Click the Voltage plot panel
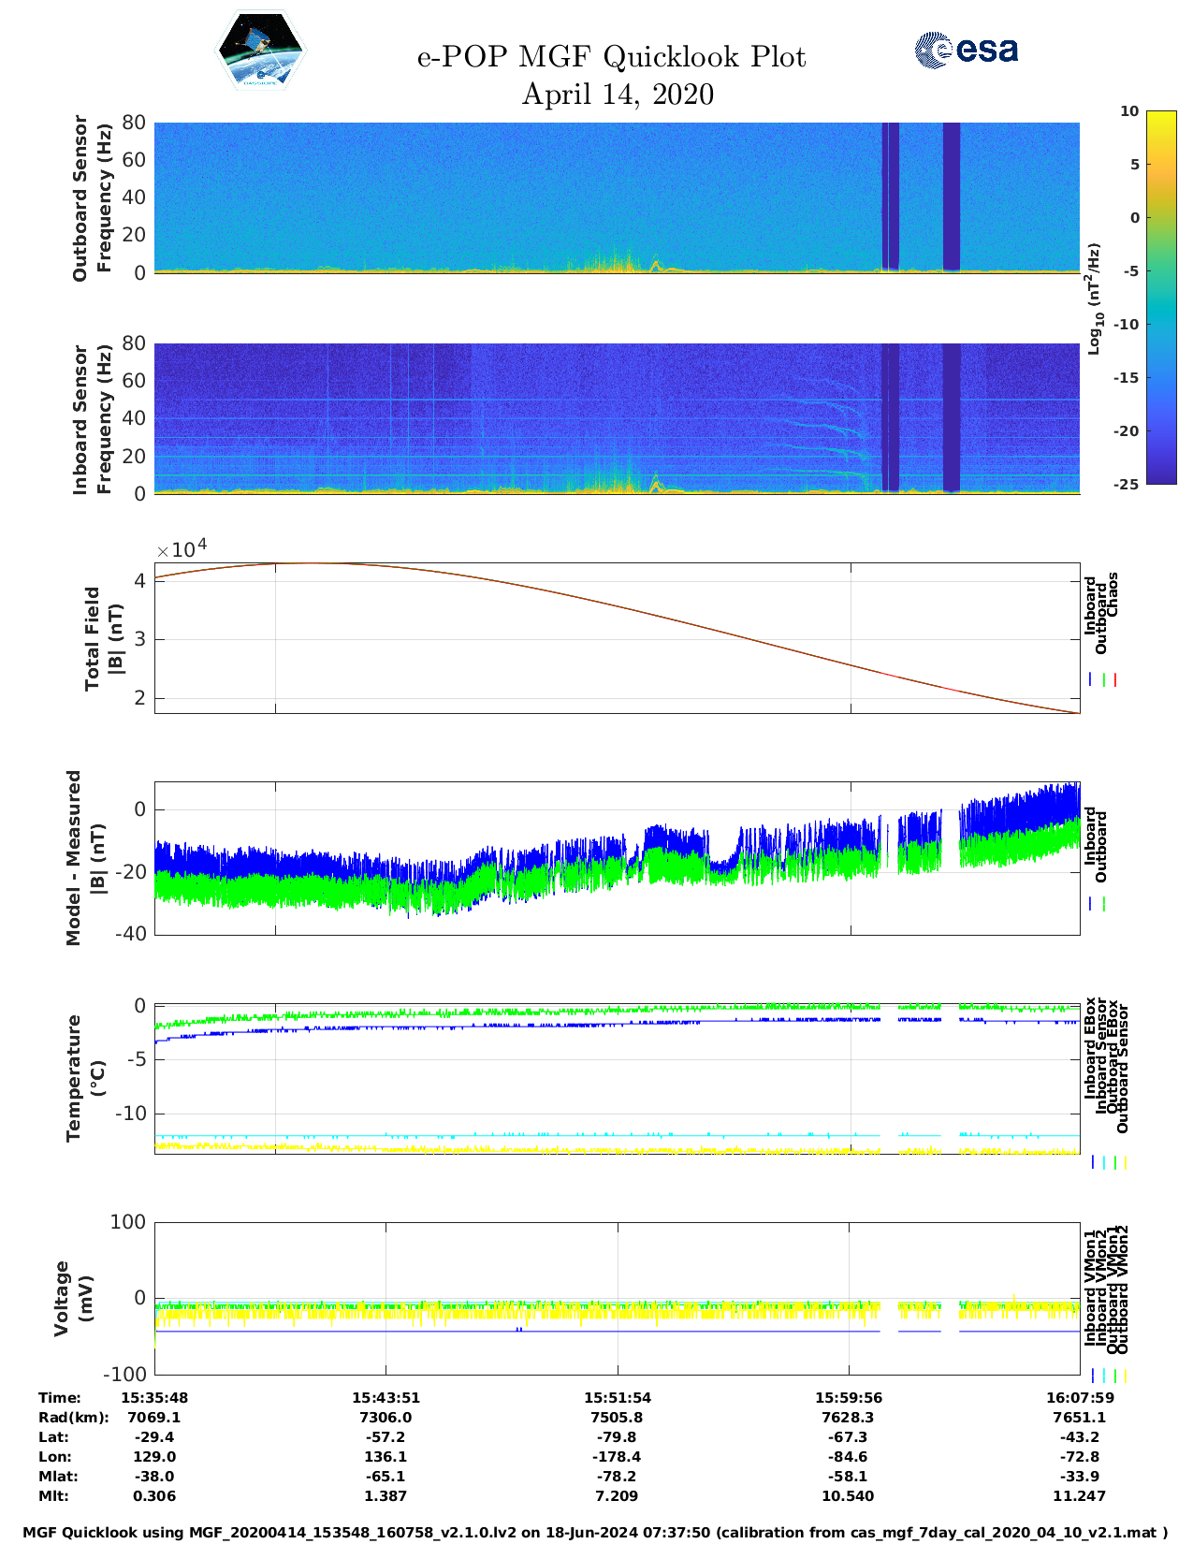1193x1544 pixels. (617, 1298)
